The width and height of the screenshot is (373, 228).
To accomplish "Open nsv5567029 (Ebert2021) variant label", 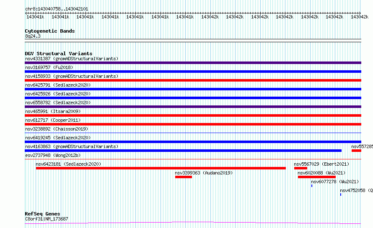I will click(x=321, y=164).
